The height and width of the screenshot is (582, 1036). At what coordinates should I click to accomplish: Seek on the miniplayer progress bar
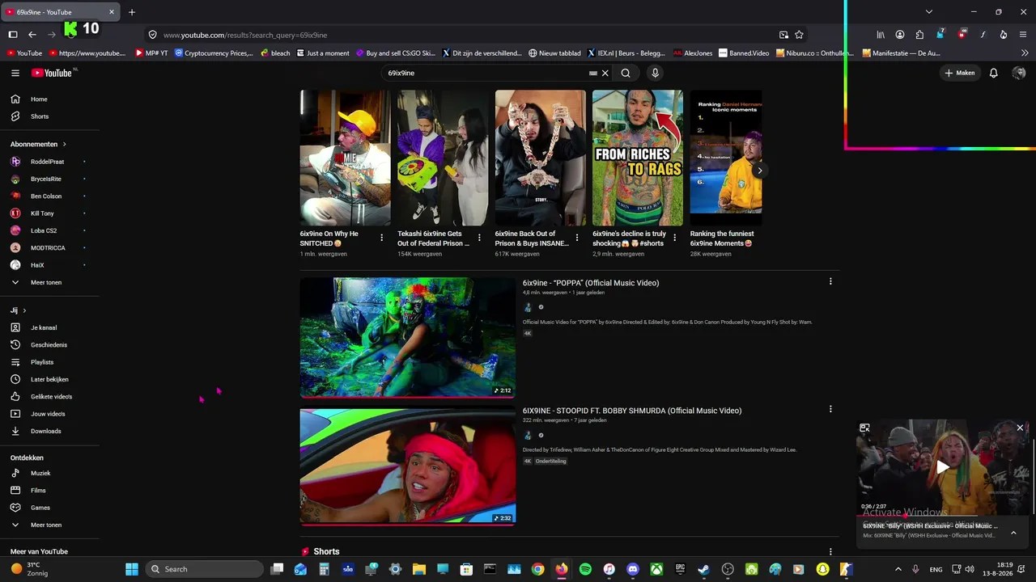(943, 515)
